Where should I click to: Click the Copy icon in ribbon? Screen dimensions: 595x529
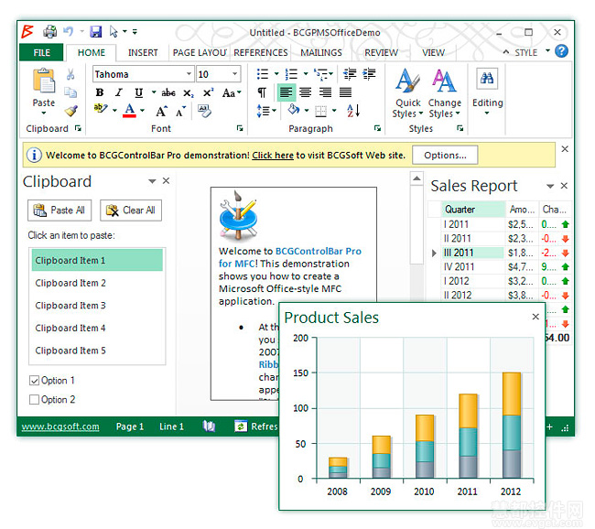[70, 92]
